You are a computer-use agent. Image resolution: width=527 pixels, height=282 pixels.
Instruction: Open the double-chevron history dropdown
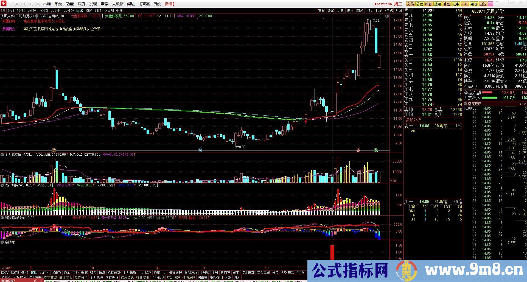pyautogui.click(x=37, y=4)
